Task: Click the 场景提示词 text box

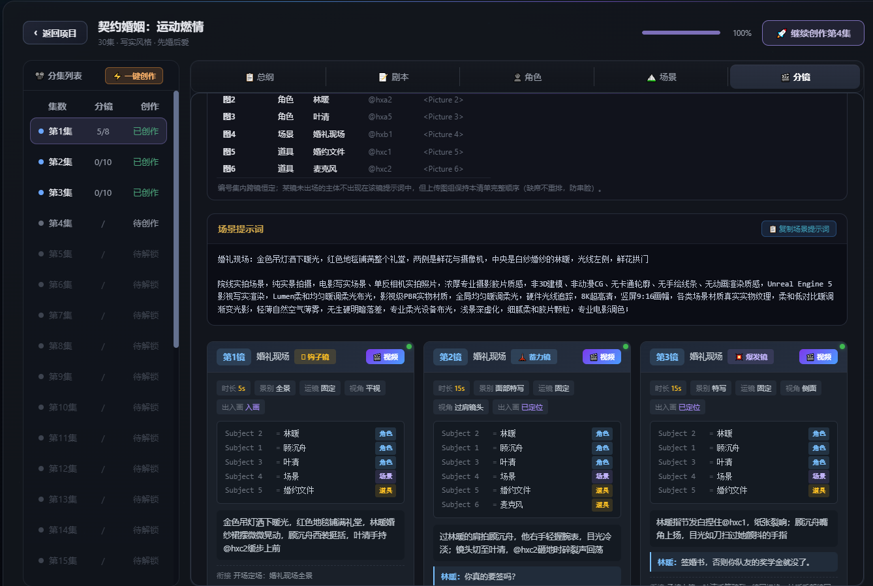Action: coord(527,285)
